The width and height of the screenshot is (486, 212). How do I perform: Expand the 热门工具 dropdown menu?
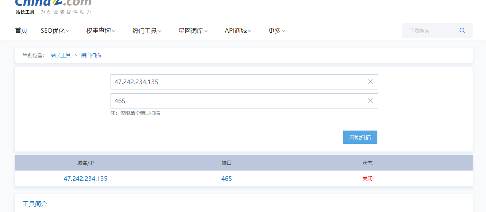[147, 30]
